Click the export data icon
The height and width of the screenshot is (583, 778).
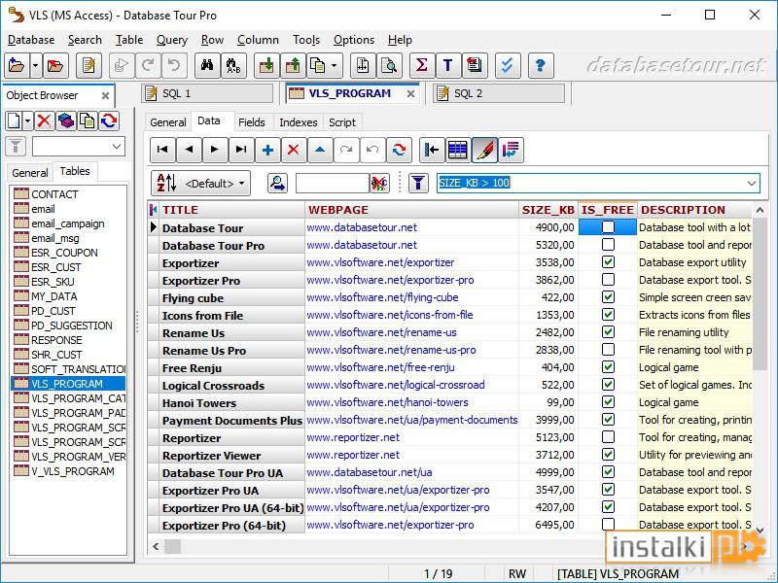pyautogui.click(x=294, y=65)
